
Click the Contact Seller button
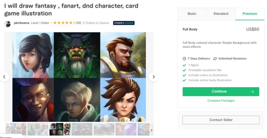(x=221, y=120)
